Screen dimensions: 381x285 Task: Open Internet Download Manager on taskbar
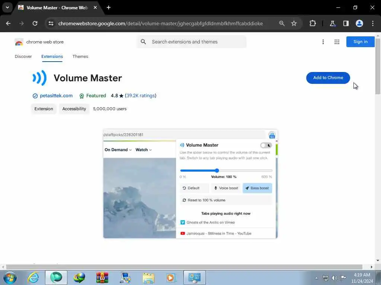click(x=79, y=278)
